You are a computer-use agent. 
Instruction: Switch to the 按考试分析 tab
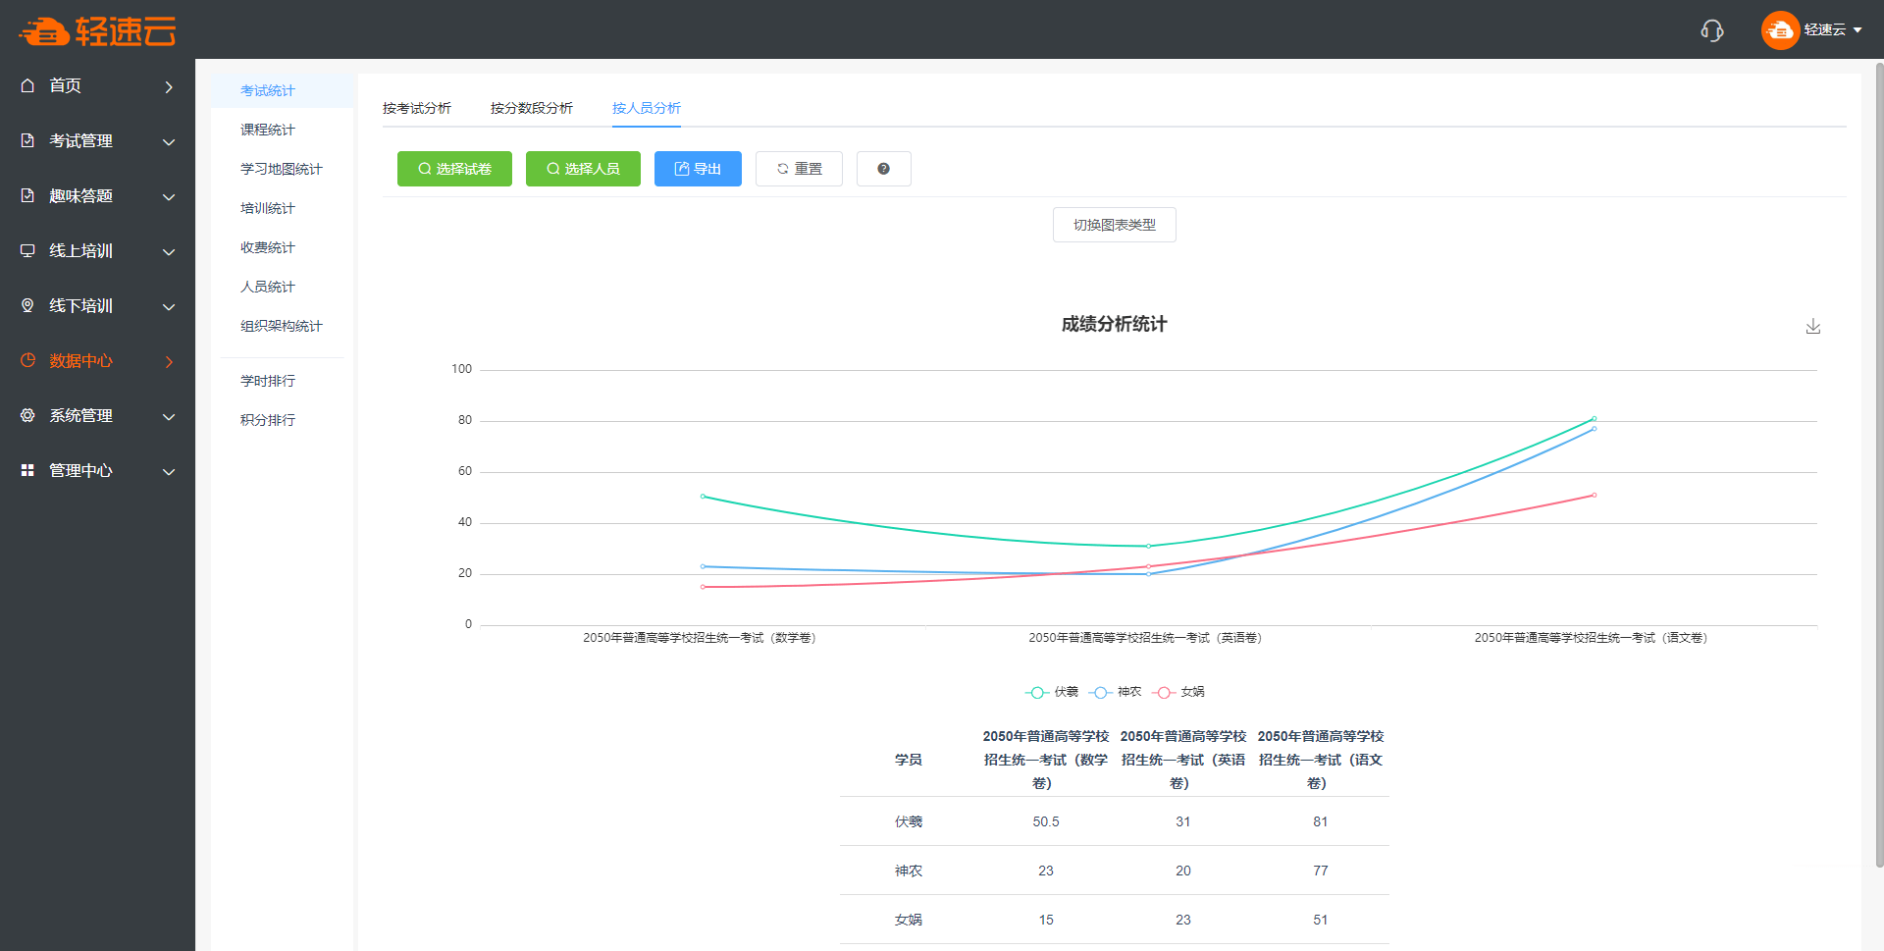click(417, 108)
